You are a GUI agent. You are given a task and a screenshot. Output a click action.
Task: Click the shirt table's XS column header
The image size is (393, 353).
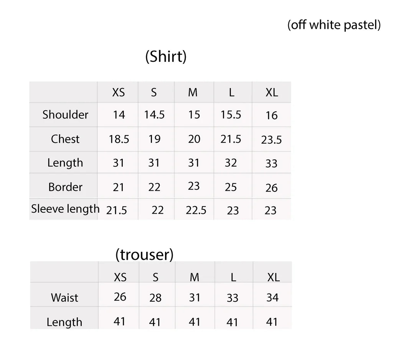click(119, 92)
